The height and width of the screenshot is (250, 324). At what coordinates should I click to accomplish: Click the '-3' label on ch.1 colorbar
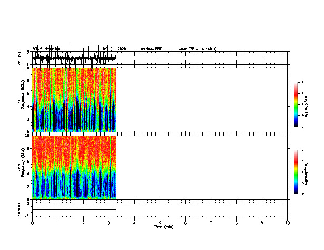coord(301,82)
